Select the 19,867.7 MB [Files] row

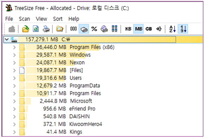60,70
